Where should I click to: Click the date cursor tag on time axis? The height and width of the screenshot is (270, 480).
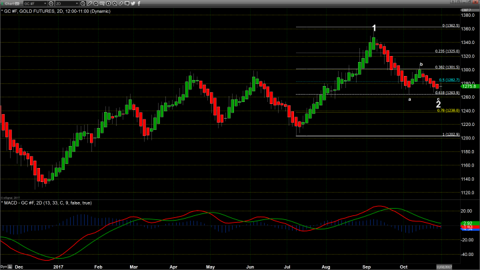click(444, 267)
